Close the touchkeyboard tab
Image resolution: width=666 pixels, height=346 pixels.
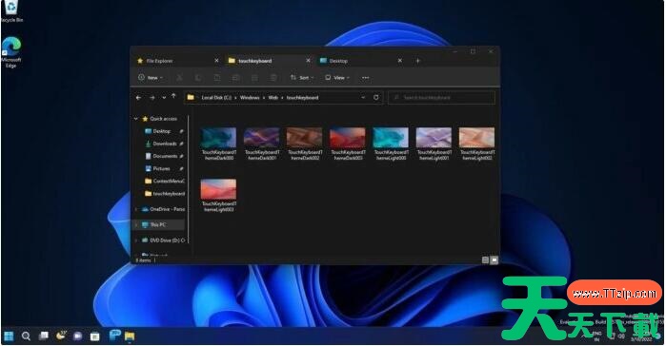tap(309, 61)
